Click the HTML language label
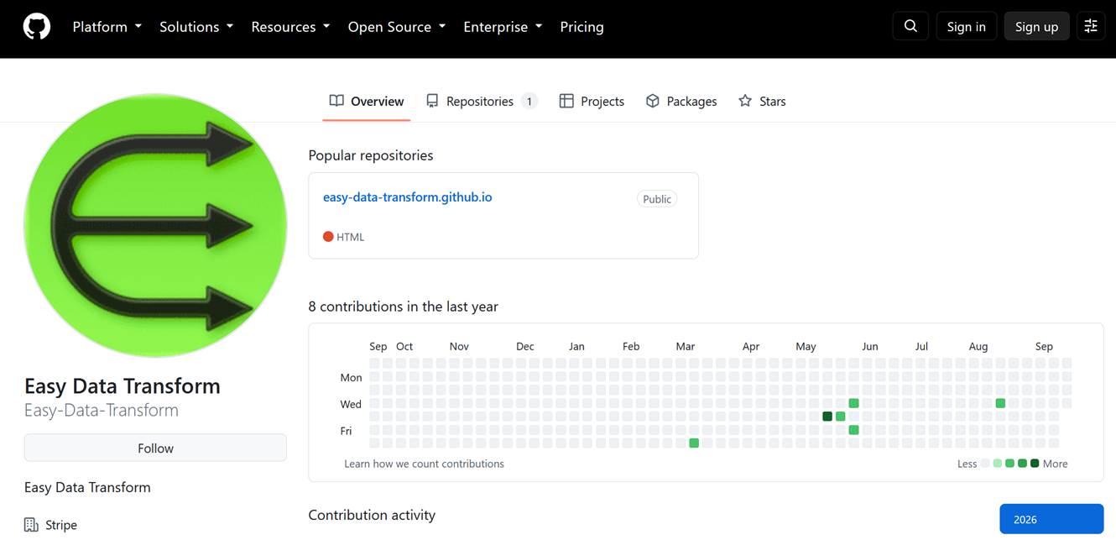 click(x=351, y=237)
